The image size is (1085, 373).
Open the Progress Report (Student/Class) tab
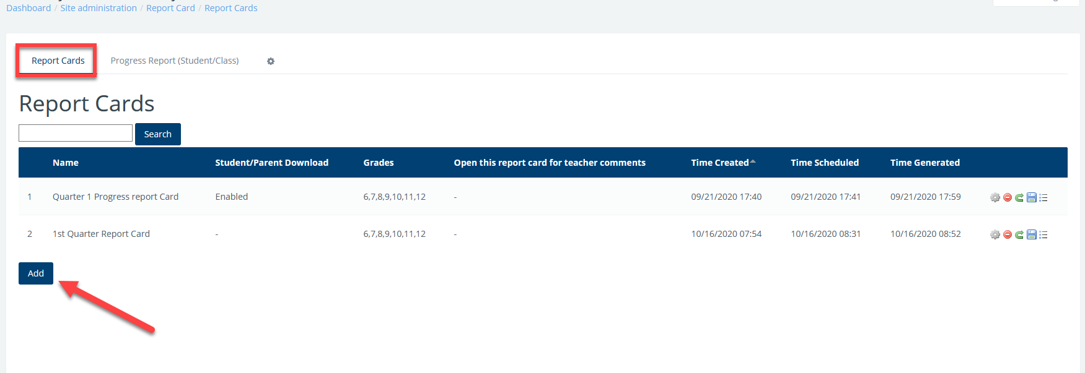pyautogui.click(x=174, y=61)
